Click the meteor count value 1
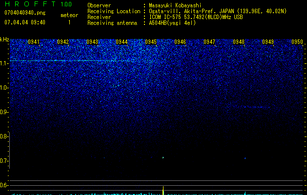This screenshot has height=195, width=307. pyautogui.click(x=69, y=22)
